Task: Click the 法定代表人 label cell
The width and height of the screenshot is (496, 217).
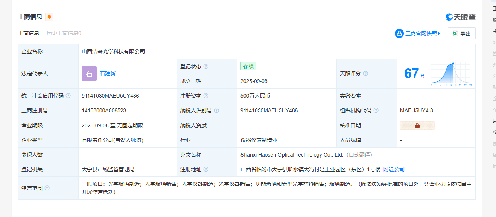Action: tap(49, 74)
